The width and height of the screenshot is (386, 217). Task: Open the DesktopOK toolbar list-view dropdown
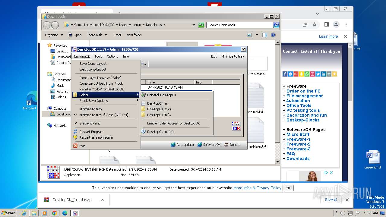tap(145, 64)
